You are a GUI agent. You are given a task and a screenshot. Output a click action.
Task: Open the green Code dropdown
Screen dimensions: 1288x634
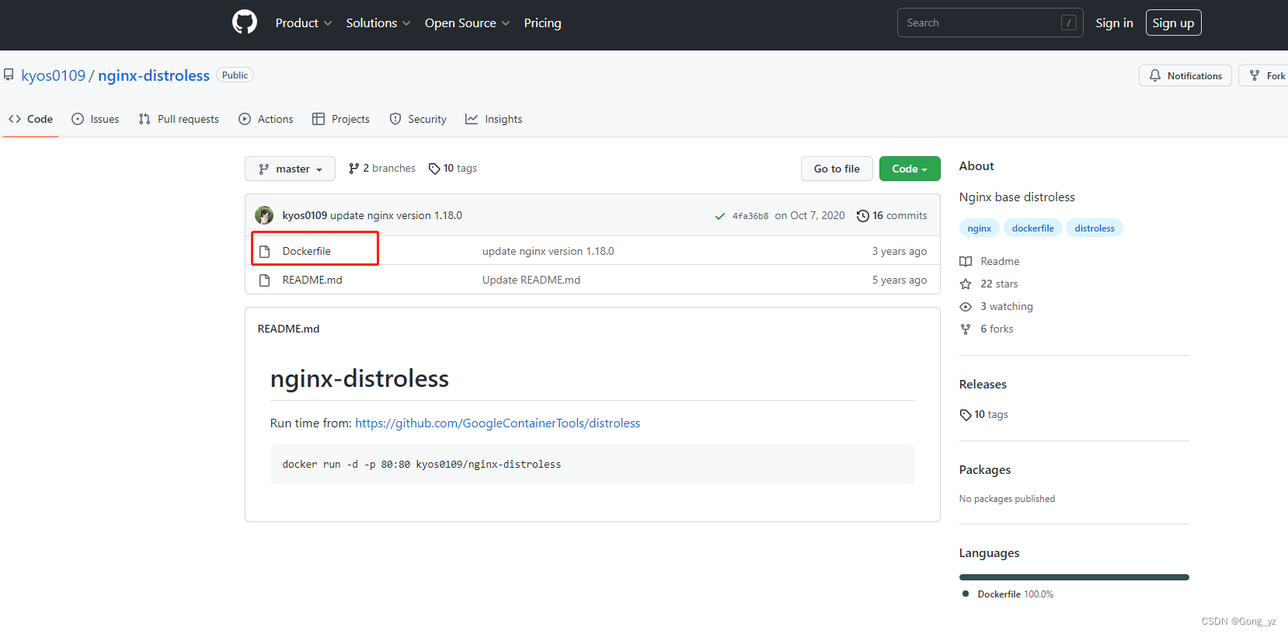[x=910, y=169]
